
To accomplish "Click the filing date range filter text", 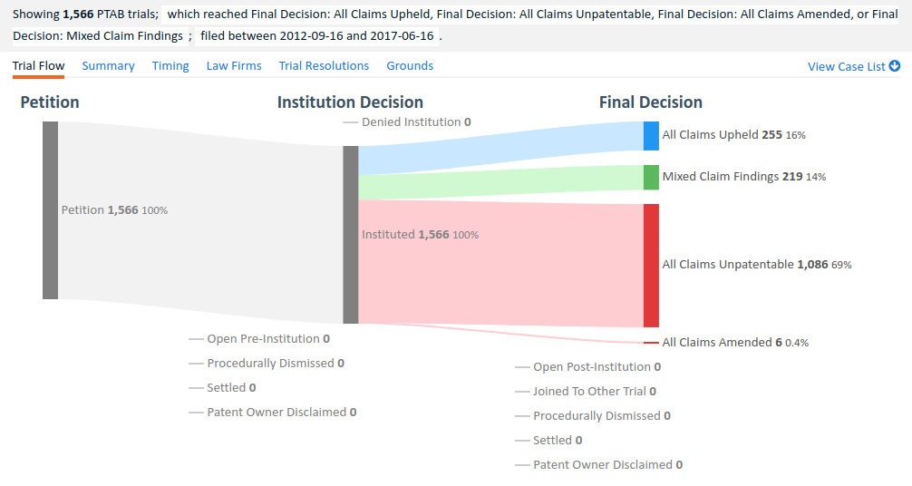I will (x=318, y=35).
